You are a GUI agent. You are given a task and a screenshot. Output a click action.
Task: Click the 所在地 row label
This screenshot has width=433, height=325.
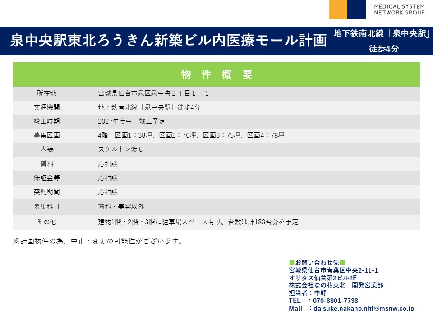point(46,93)
